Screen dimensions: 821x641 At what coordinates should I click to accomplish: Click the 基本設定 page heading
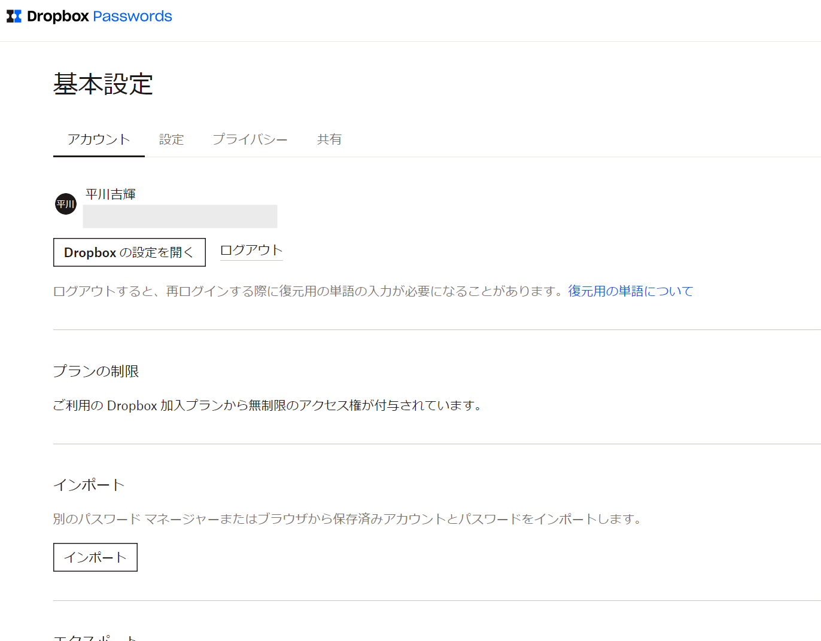[x=103, y=84]
